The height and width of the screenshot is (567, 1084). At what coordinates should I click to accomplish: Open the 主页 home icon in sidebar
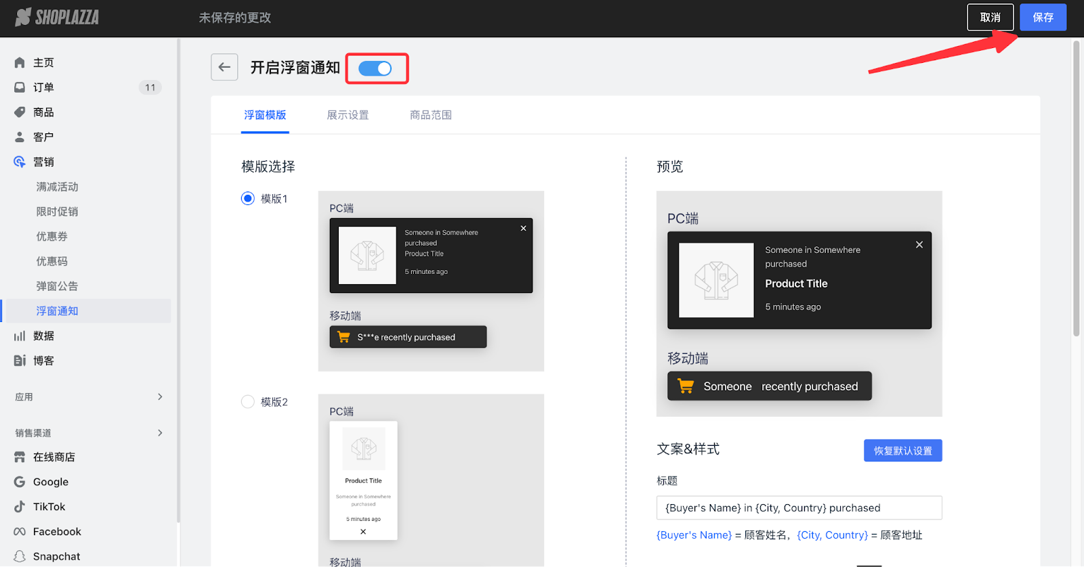click(x=20, y=62)
